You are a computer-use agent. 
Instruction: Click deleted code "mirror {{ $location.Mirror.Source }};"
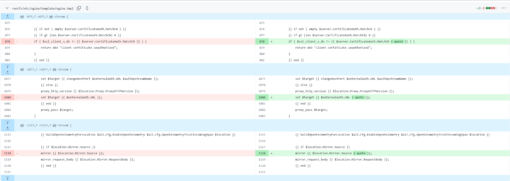pyautogui.click(x=72, y=153)
